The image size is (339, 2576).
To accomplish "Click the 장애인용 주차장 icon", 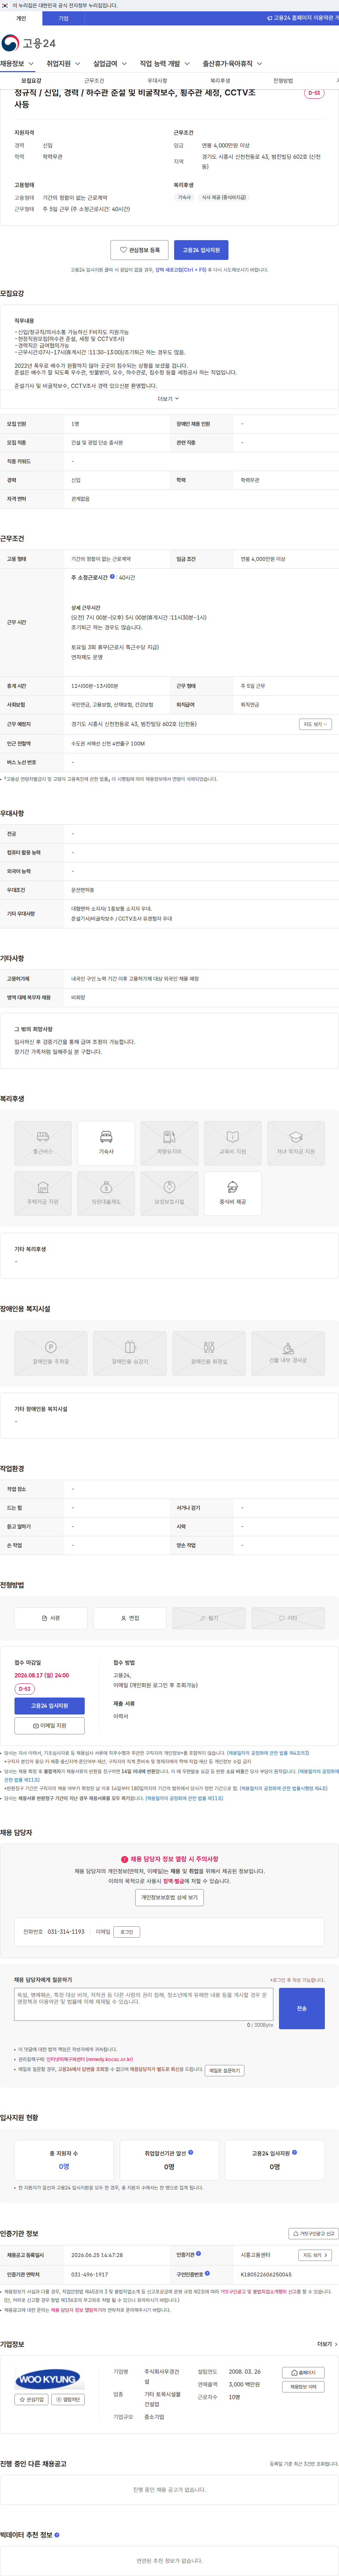I will pyautogui.click(x=51, y=1353).
